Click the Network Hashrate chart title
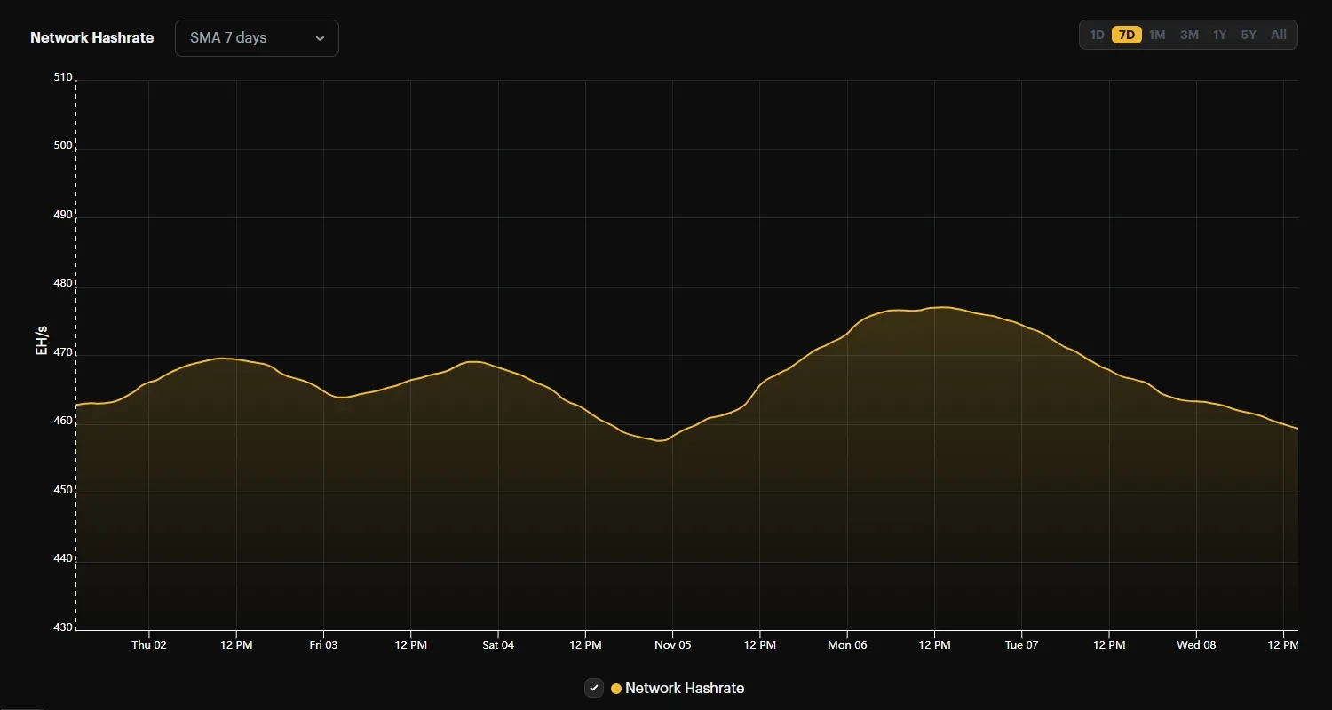The height and width of the screenshot is (710, 1332). [91, 37]
